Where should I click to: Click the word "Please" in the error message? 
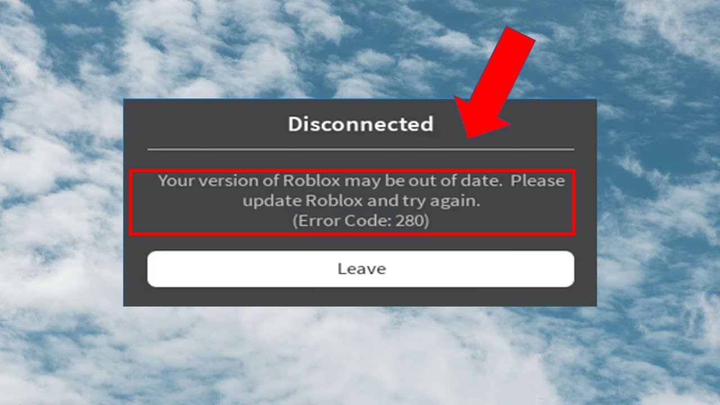click(538, 181)
